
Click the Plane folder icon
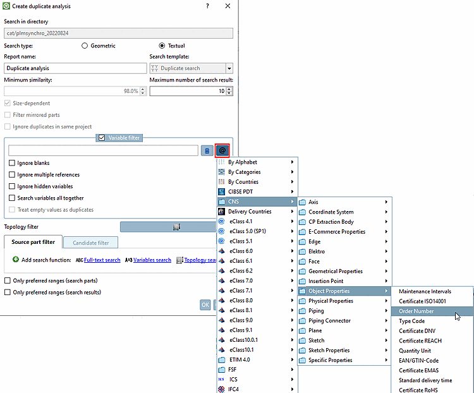click(x=302, y=330)
